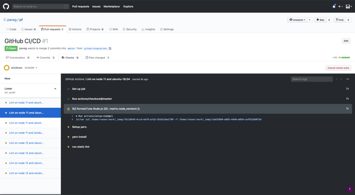The image size is (355, 195).
Task: Open Explore in top navigation
Action: (128, 7)
